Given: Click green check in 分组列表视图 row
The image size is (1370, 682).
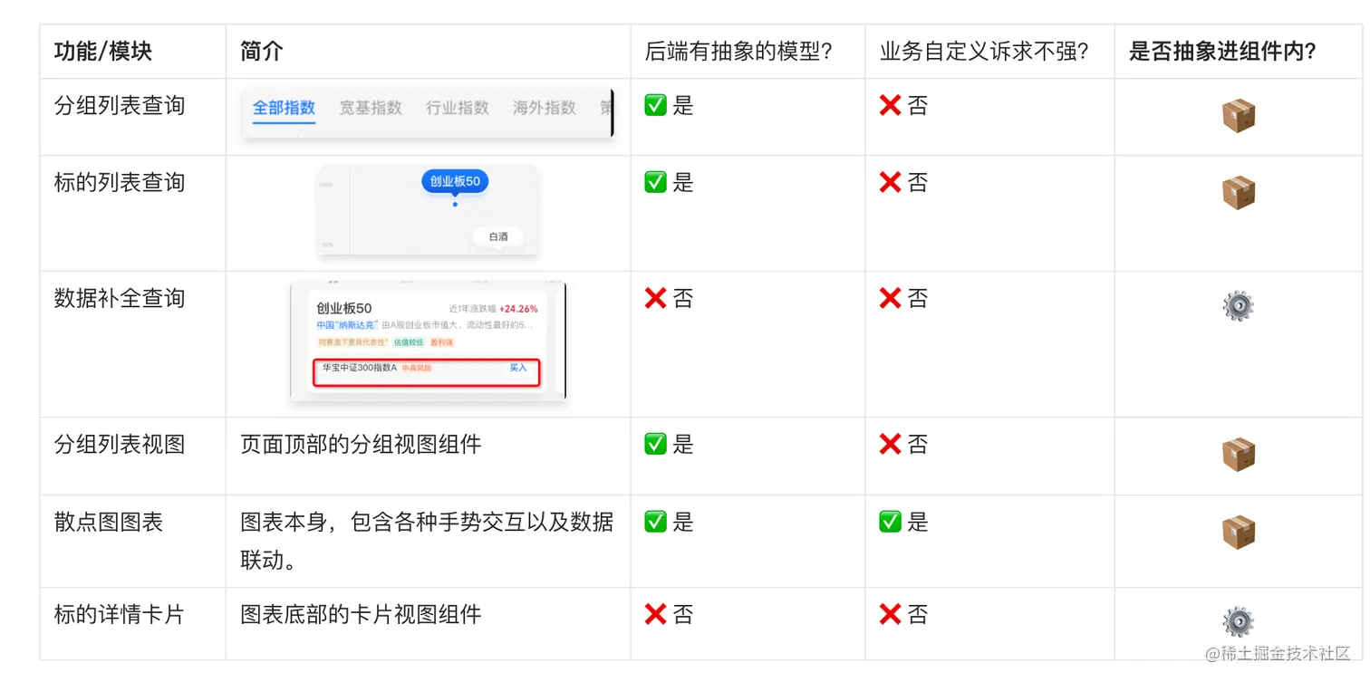Looking at the screenshot, I should click(x=655, y=444).
